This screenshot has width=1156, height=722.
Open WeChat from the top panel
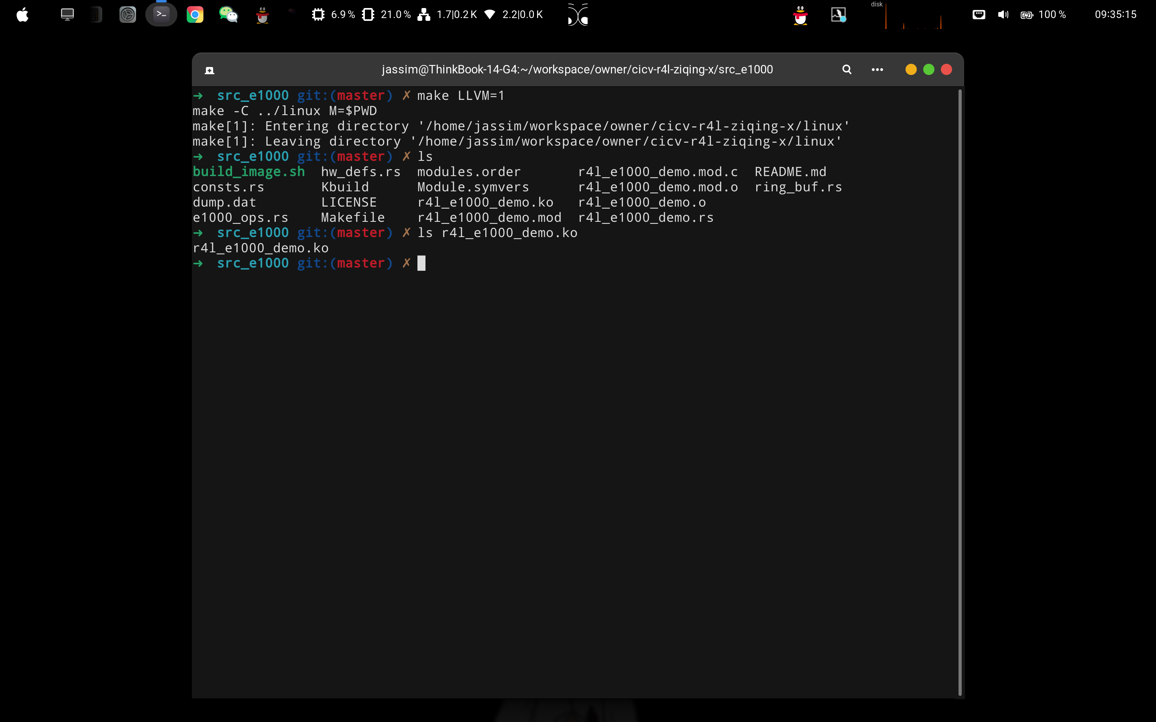(x=228, y=15)
